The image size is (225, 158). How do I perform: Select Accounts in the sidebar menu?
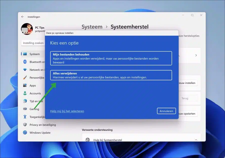click(x=35, y=93)
